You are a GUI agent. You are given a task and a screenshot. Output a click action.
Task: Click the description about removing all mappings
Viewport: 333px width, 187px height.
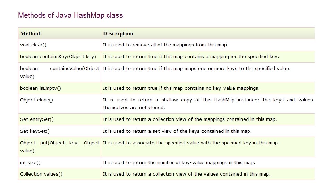(x=166, y=45)
